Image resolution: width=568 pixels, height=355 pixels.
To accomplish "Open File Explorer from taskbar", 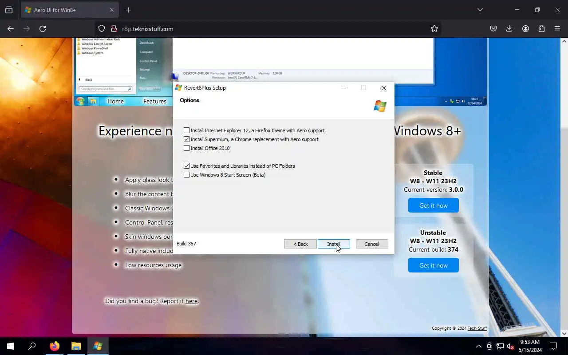I will tap(76, 346).
